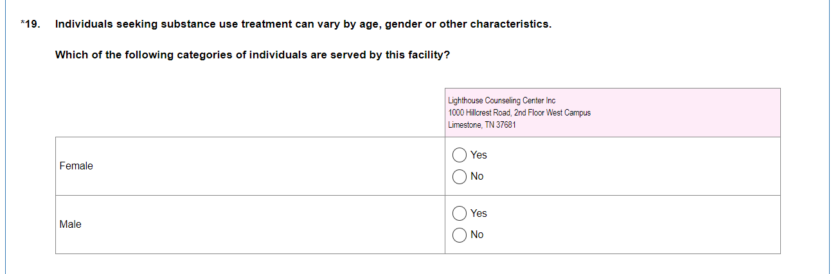Click the "No" label text in Female row
Image resolution: width=831 pixels, height=274 pixels.
[x=477, y=176]
